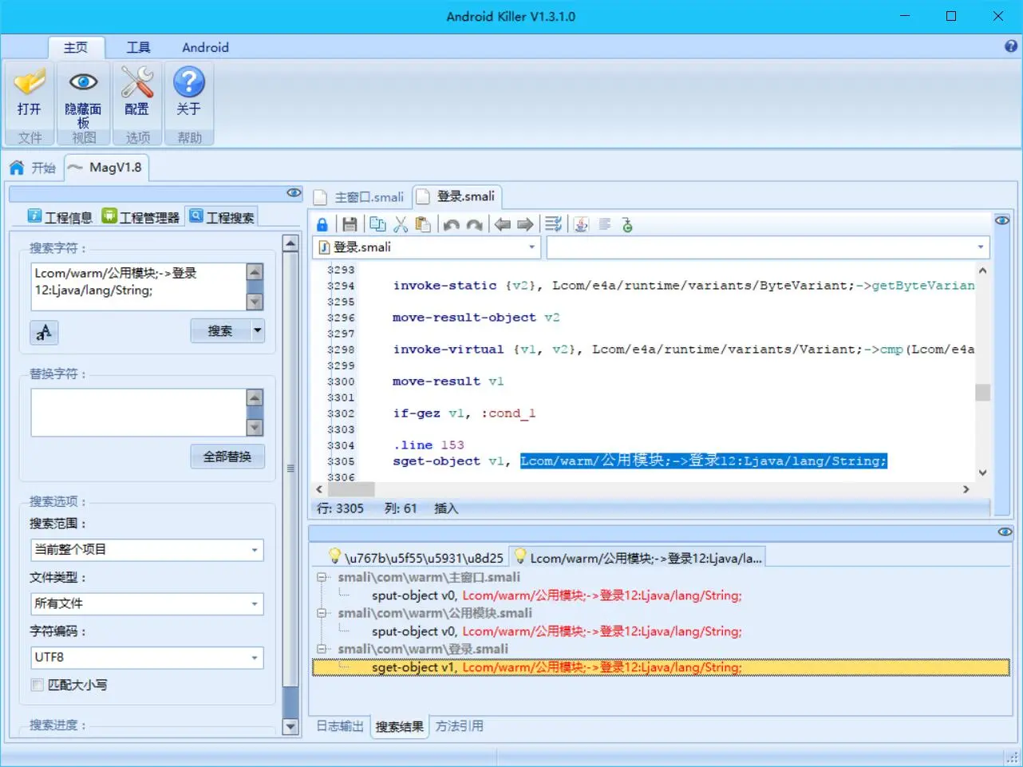
Task: Click the home icon of 开始 tab
Action: coord(17,168)
